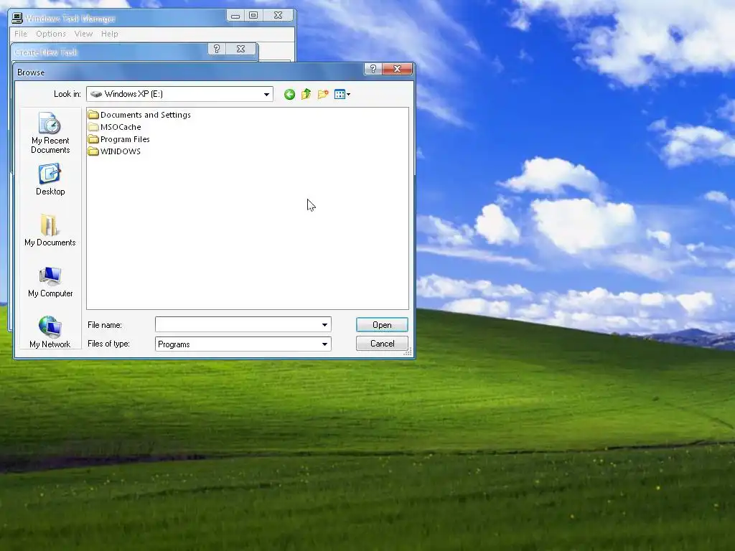Click the Open button
The image size is (735, 551).
click(x=382, y=325)
